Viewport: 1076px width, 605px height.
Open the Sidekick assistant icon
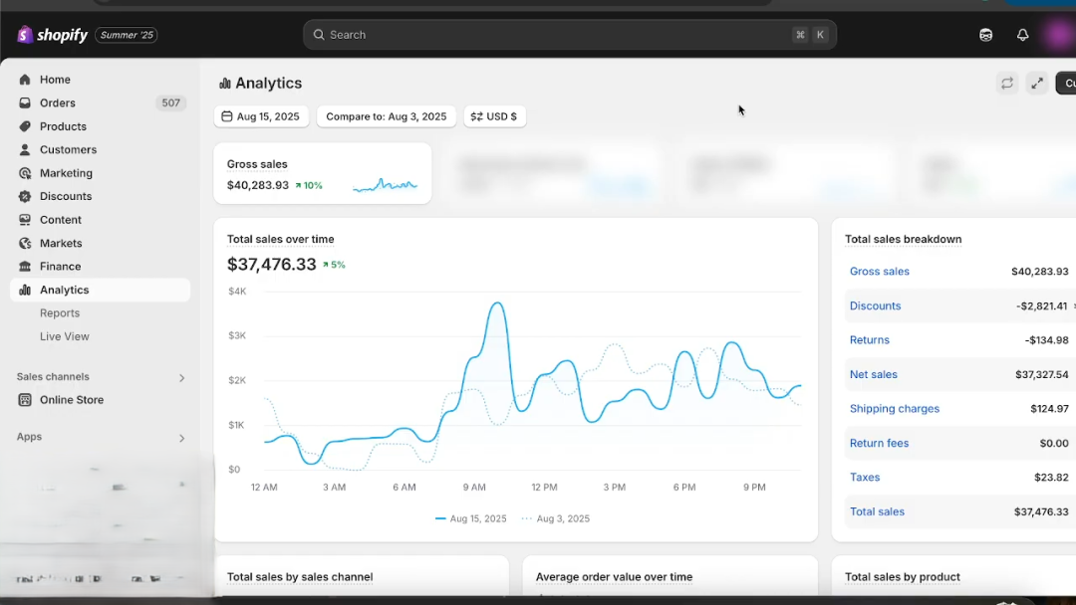(x=985, y=35)
